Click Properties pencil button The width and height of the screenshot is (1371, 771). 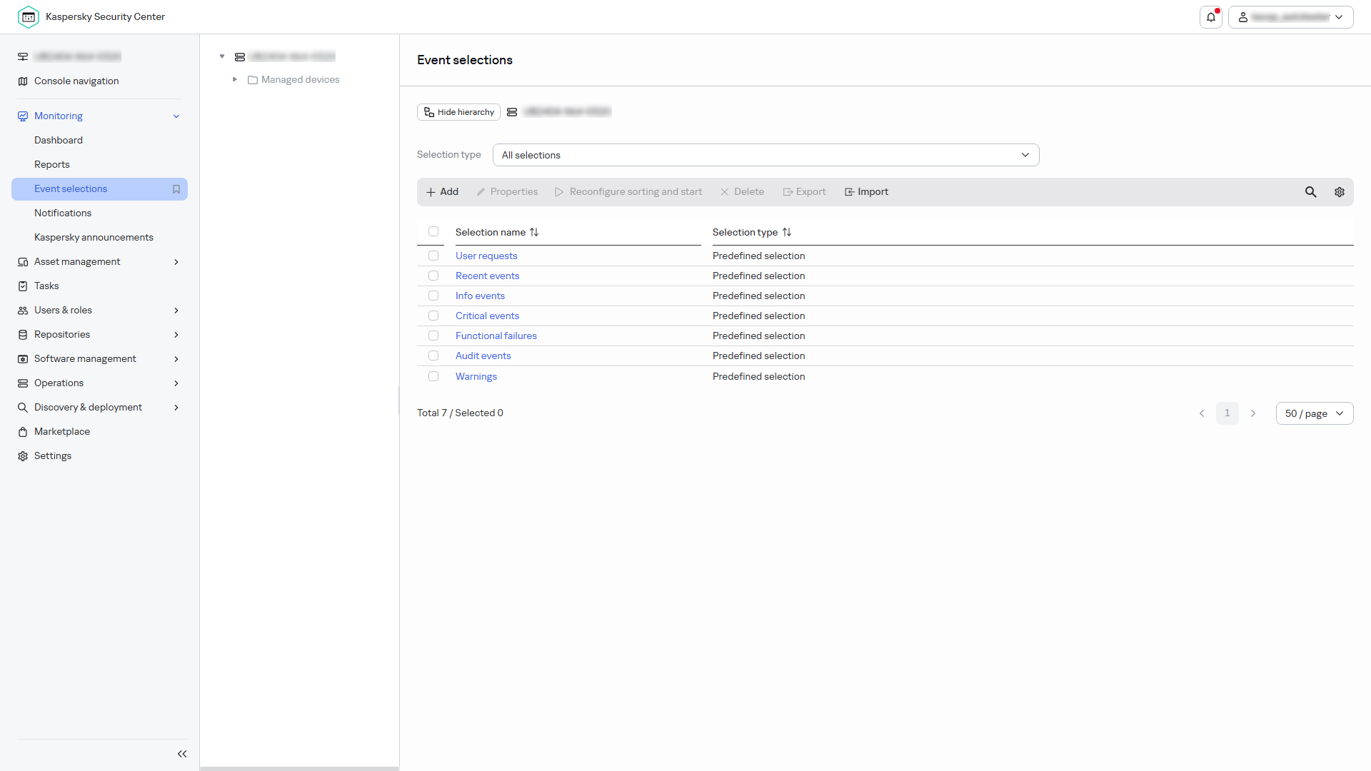coord(507,192)
